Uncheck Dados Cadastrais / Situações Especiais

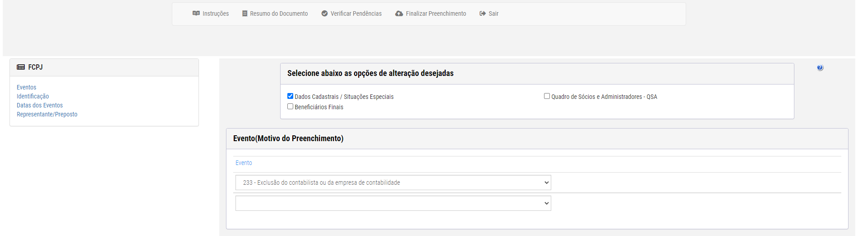(290, 96)
